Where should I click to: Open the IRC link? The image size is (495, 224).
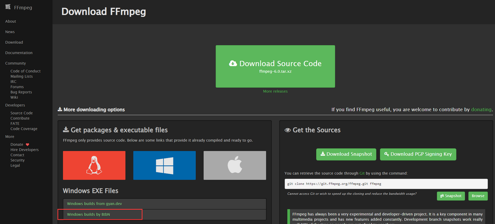tap(13, 82)
